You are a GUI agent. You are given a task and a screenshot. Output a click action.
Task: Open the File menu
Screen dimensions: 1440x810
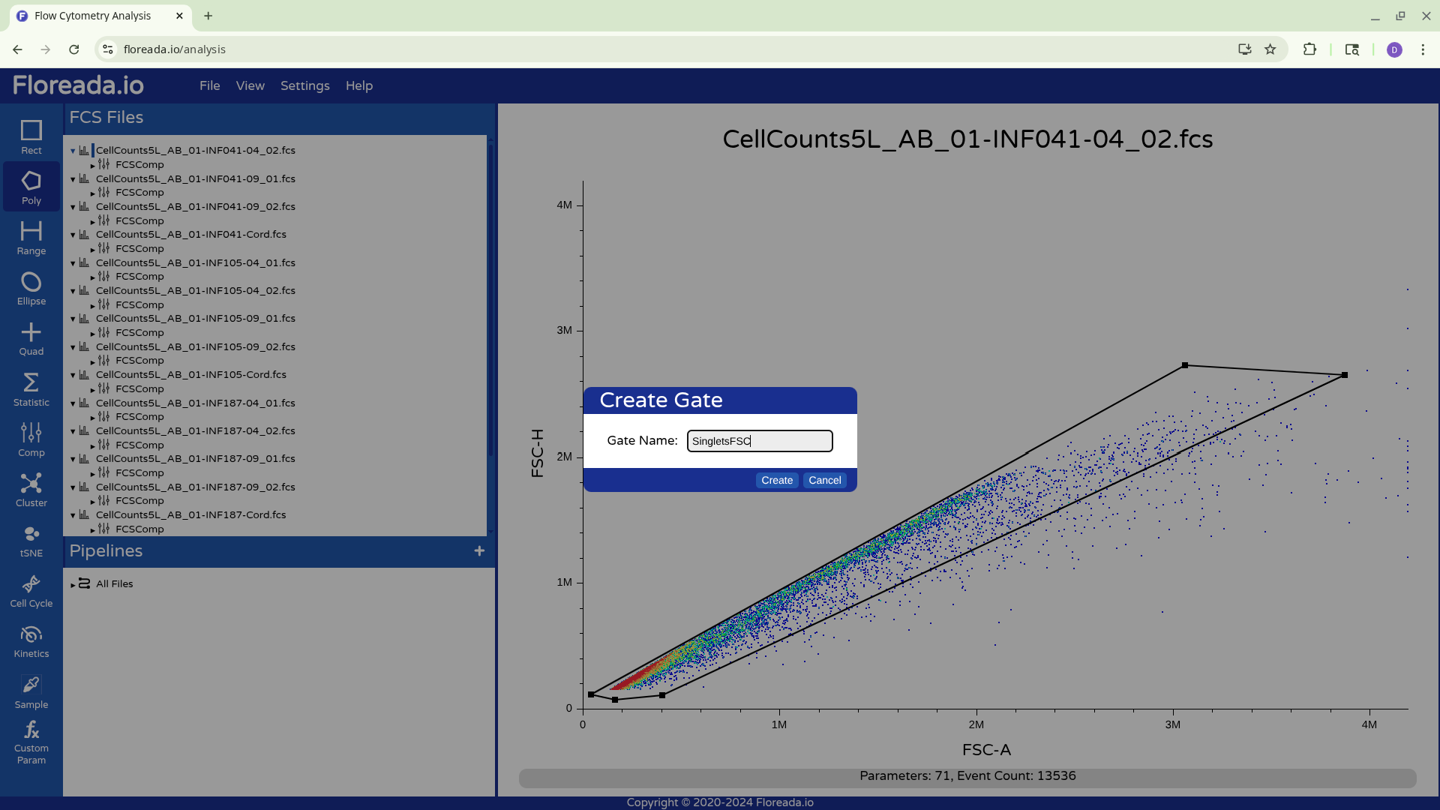tap(209, 85)
